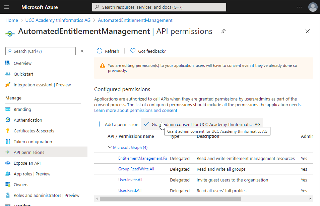Click the Certificates & secrets key icon

tap(8, 131)
